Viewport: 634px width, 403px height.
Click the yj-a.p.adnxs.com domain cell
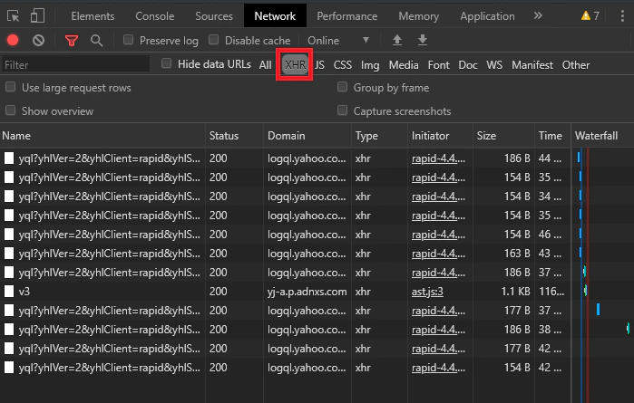click(307, 292)
